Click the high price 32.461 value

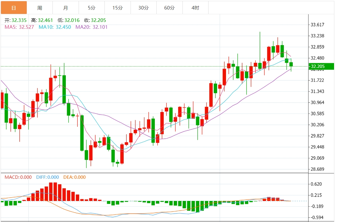[x=45, y=20]
